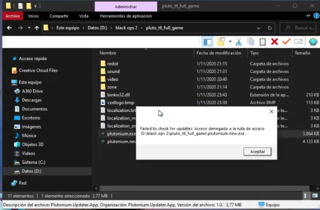Toggle the navigation pane layout icon
The height and width of the screenshot is (210, 320).
coord(208,42)
